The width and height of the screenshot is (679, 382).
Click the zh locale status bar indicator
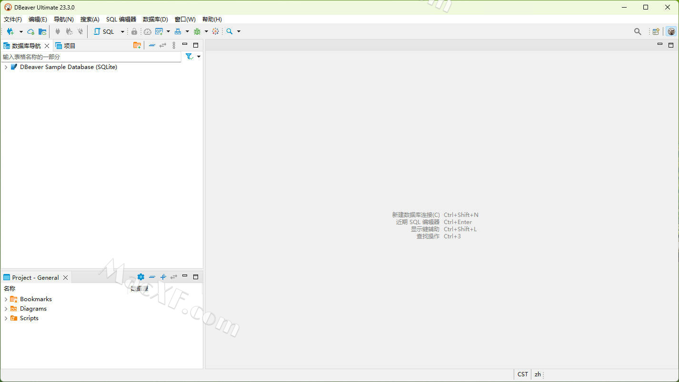pyautogui.click(x=538, y=374)
